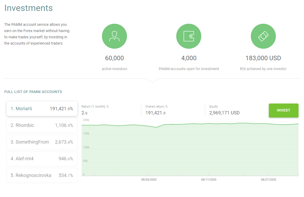Viewport: 304px width, 197px height.
Task: Open Full List of PAMM Accounts link
Action: point(33,92)
